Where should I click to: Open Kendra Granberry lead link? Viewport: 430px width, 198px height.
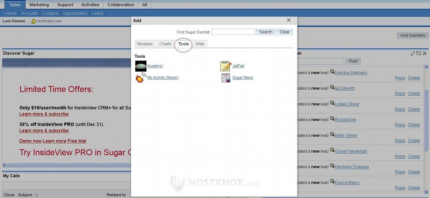(x=351, y=73)
